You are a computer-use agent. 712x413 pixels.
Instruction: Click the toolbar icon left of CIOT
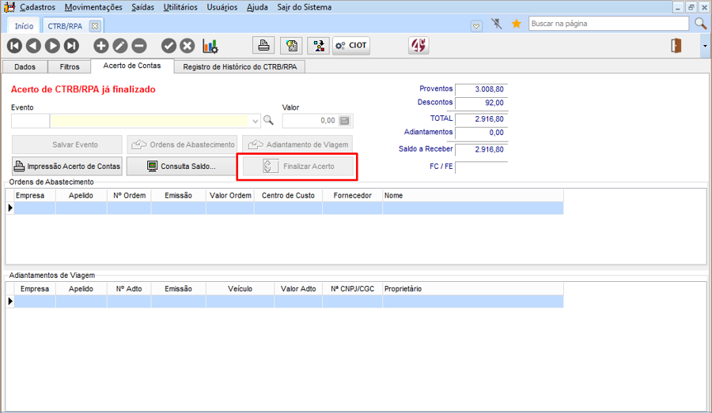point(319,45)
